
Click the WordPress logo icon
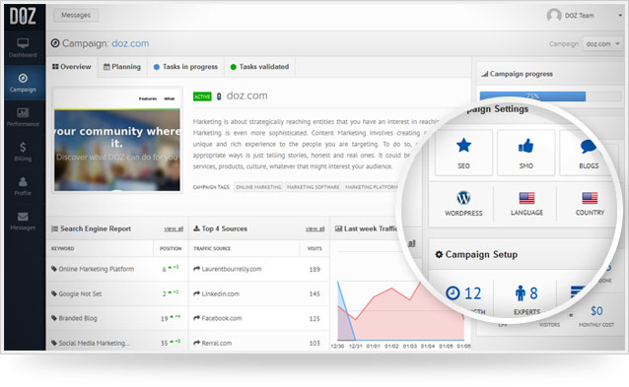coord(463,198)
